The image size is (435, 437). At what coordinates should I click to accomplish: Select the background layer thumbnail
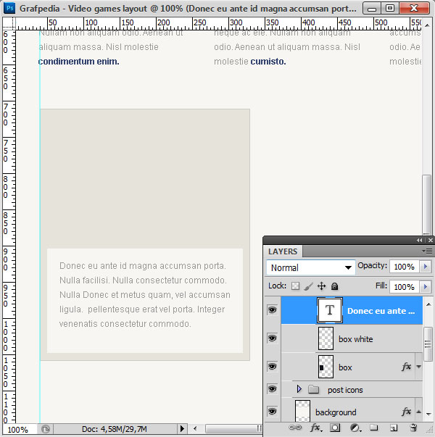[x=302, y=411]
